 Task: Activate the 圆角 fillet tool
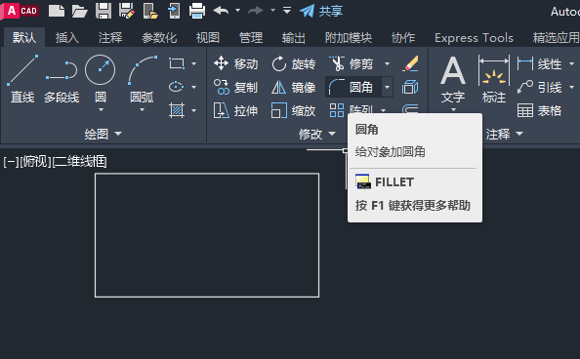tap(352, 87)
